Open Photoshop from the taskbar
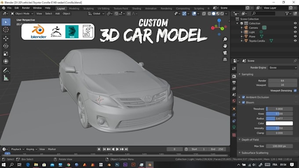The height and width of the screenshot is (168, 299). (117, 165)
